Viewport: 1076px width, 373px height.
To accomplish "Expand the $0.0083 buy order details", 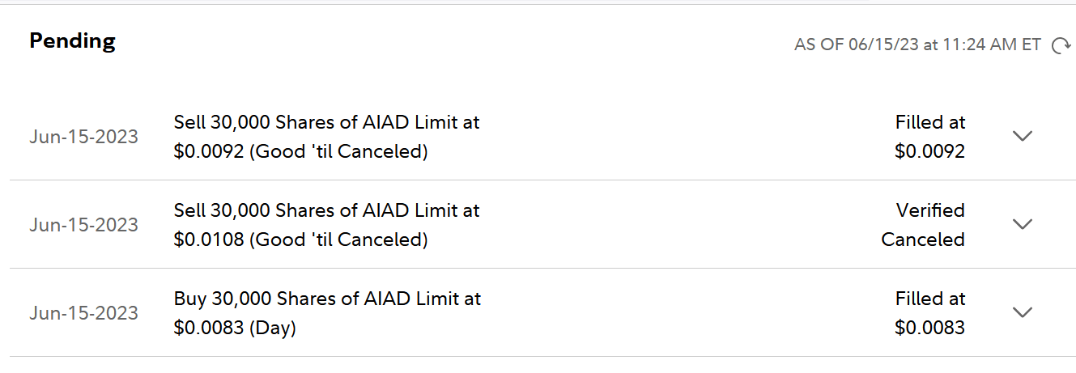I will click(x=1023, y=312).
